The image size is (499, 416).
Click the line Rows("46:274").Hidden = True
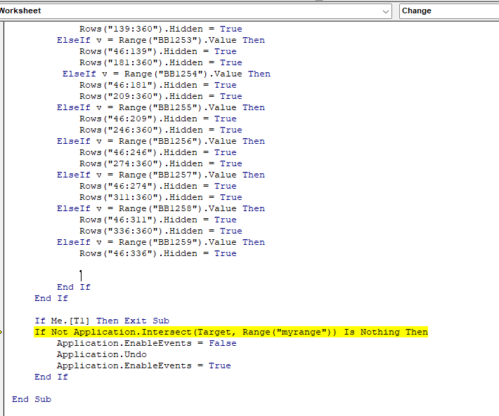pyautogui.click(x=158, y=186)
